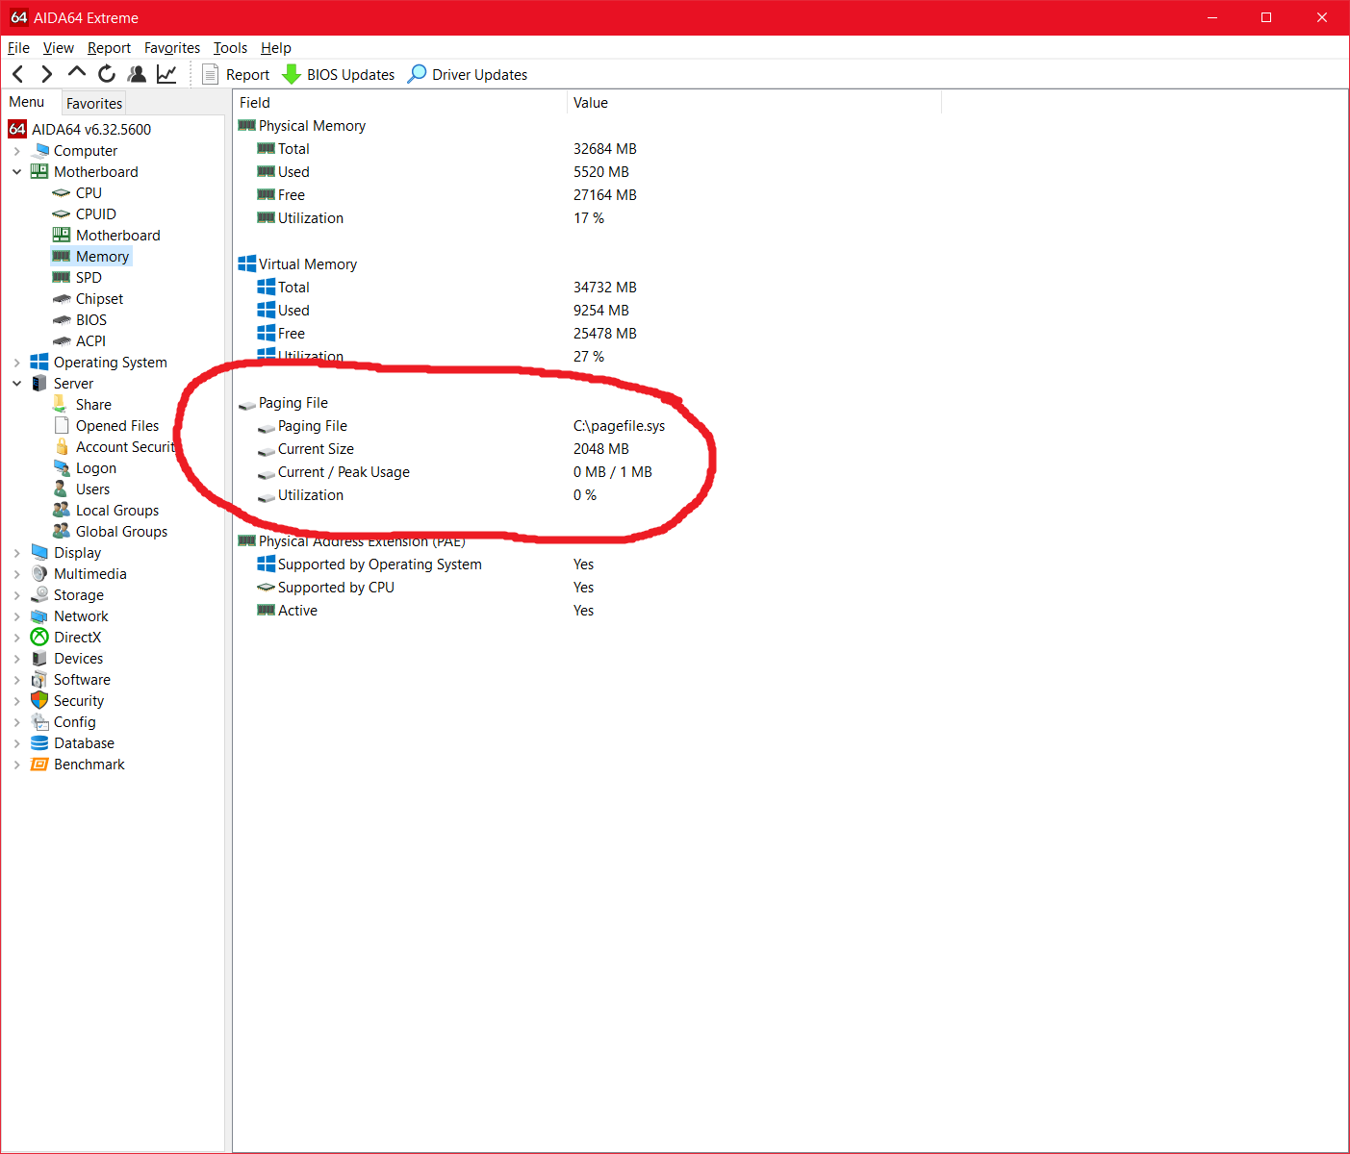Collapse the Motherboard tree node
1350x1154 pixels.
click(16, 172)
